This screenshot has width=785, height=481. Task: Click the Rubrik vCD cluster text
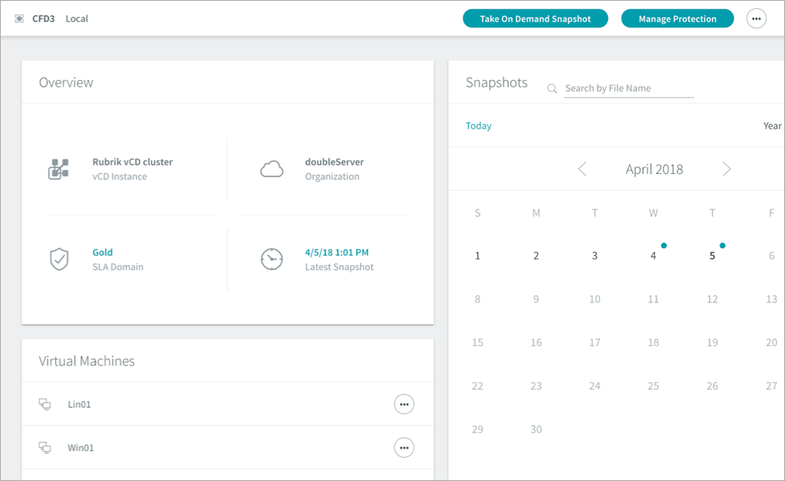pos(133,162)
